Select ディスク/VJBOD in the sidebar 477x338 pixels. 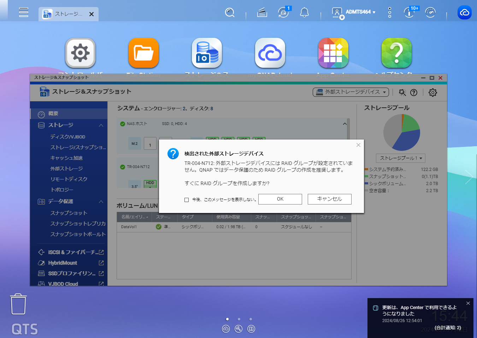67,137
